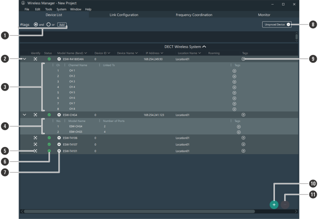
Task: Select the 'or' tag filter radio
Action: coord(49,24)
